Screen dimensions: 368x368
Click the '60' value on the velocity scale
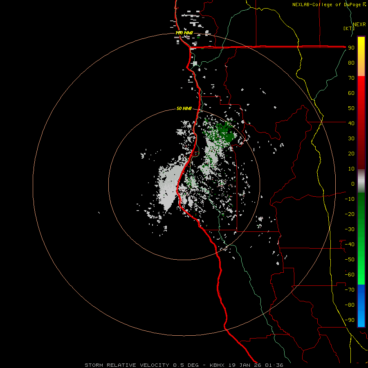pyautogui.click(x=351, y=93)
